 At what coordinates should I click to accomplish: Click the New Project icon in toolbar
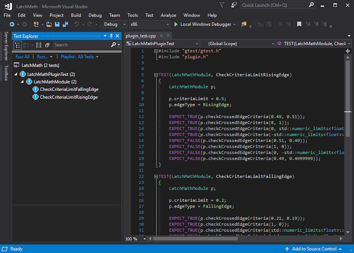click(36, 24)
